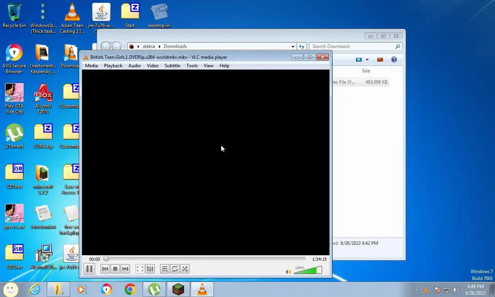This screenshot has width=495, height=297.
Task: Open µTorrent taskbar button
Action: pos(154,289)
